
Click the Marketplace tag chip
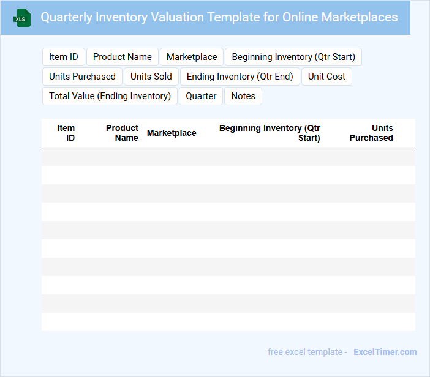coord(192,57)
